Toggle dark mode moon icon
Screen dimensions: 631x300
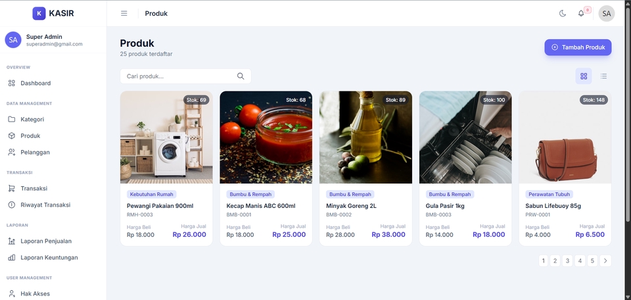coord(563,13)
